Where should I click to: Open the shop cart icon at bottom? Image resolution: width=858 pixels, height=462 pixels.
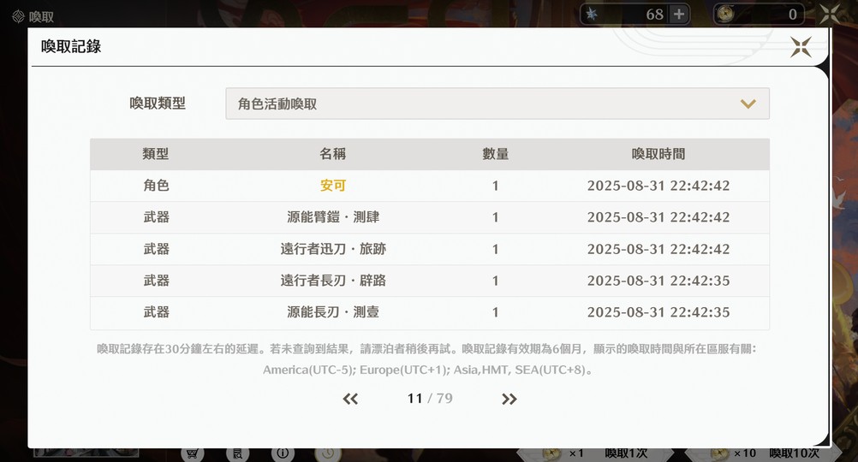[192, 453]
